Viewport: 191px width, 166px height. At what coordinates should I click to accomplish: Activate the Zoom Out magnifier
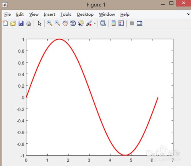pyautogui.click(x=57, y=23)
